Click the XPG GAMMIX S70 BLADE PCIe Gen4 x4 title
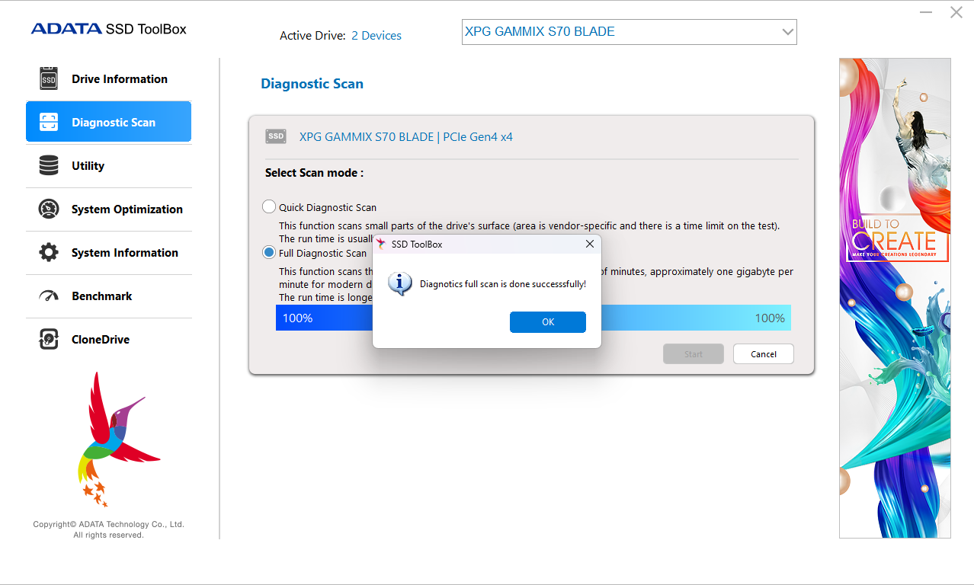Screen dimensions: 974x585 [x=406, y=137]
